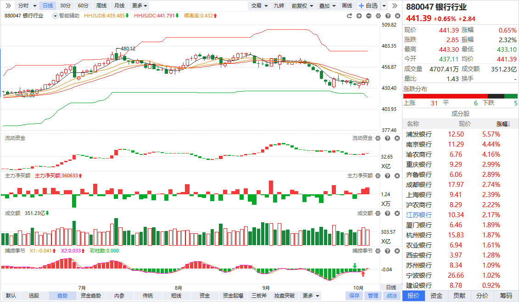Sort constituents by 涨幅 column header
The width and height of the screenshot is (519, 302).
[503, 124]
